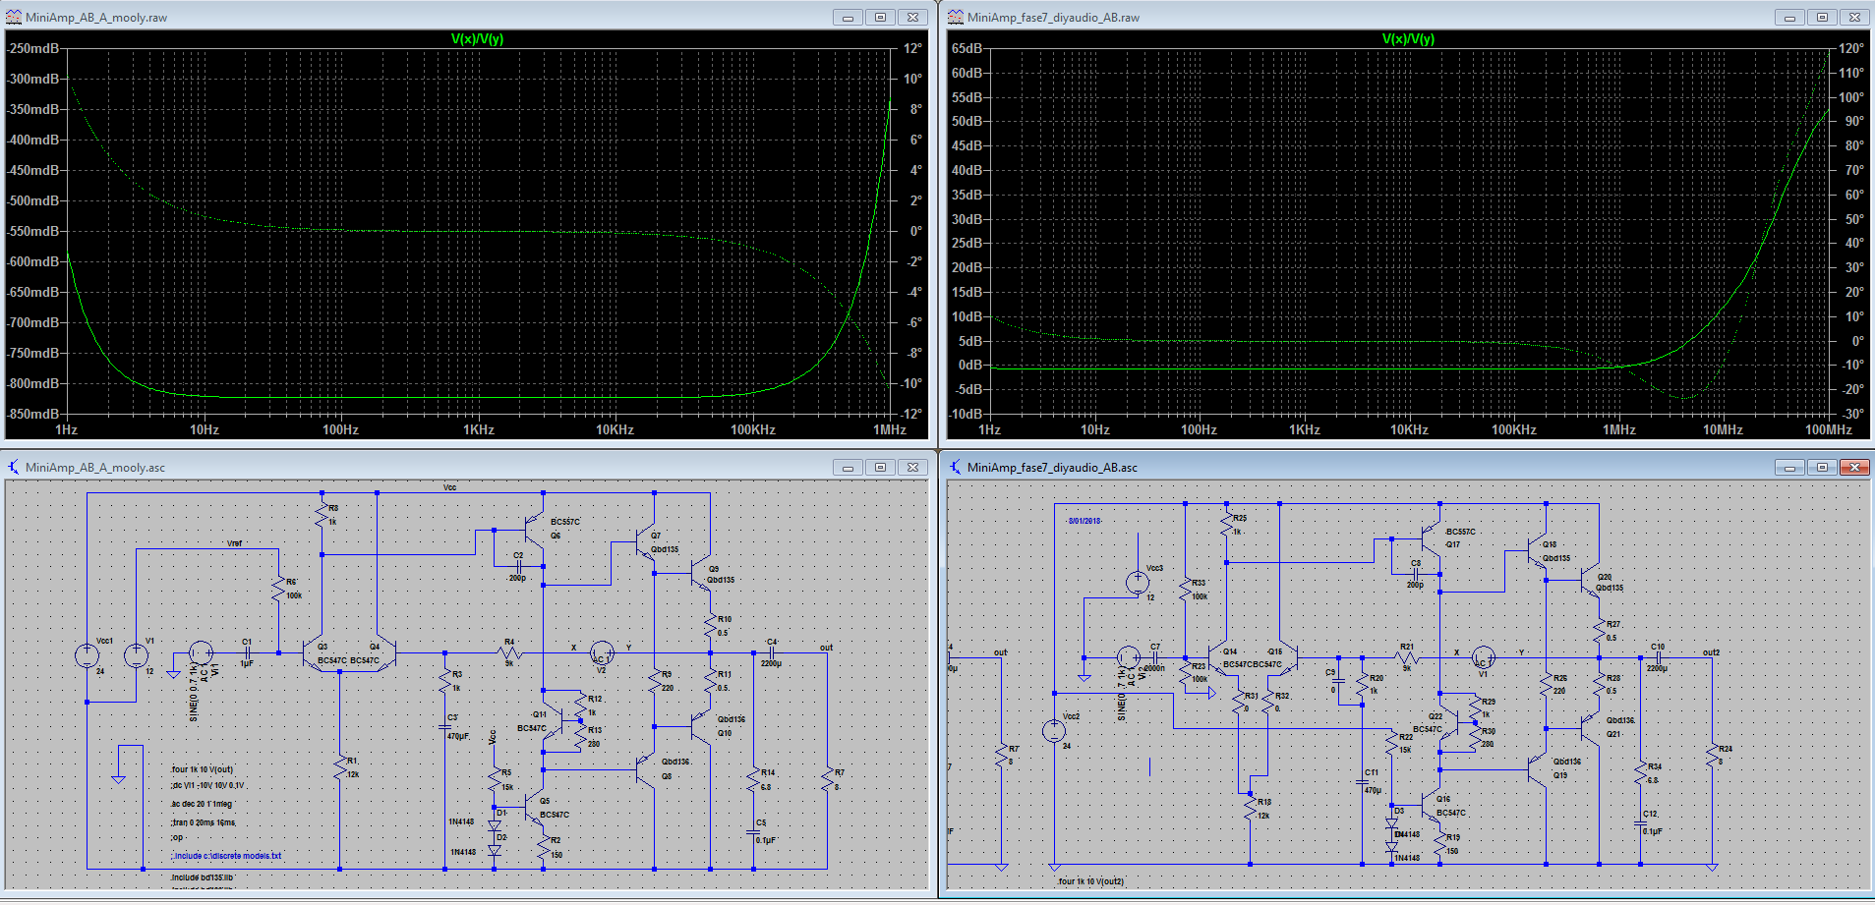The height and width of the screenshot is (905, 1875).
Task: Click the 120° phase axis label in fase7 plot
Action: (x=1851, y=48)
